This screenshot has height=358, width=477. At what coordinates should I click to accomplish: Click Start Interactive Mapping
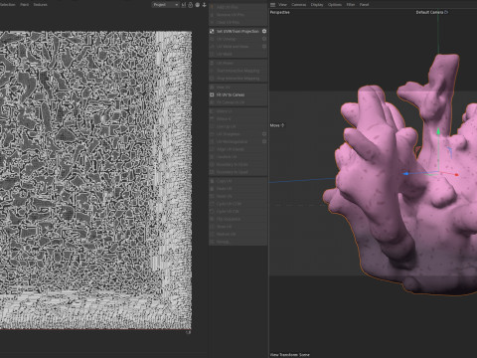(238, 71)
